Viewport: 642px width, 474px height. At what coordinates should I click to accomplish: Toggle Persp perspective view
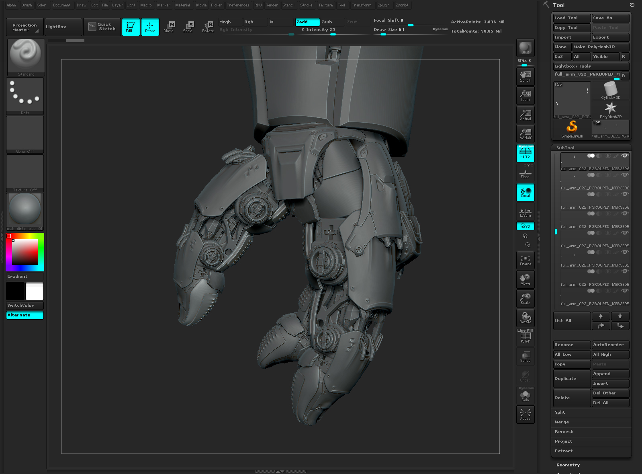pos(525,153)
